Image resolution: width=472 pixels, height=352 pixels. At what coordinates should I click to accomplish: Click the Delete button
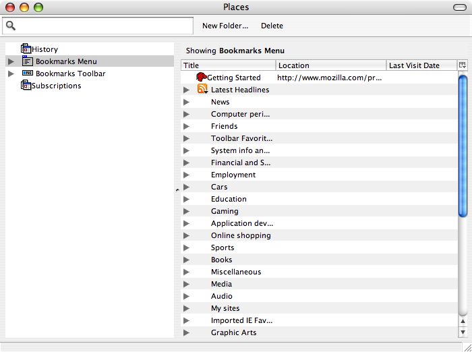[x=272, y=26]
